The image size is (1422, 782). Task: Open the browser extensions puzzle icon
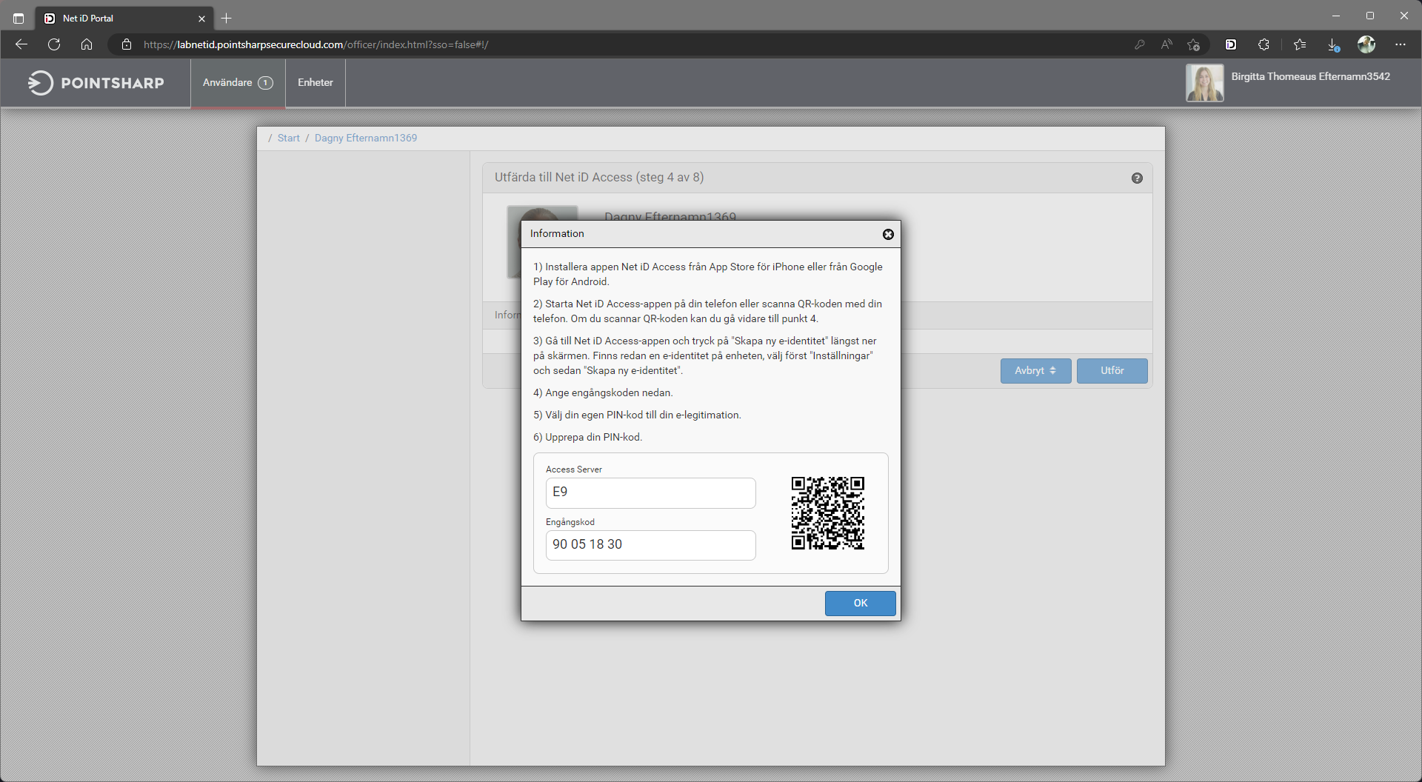click(1264, 44)
